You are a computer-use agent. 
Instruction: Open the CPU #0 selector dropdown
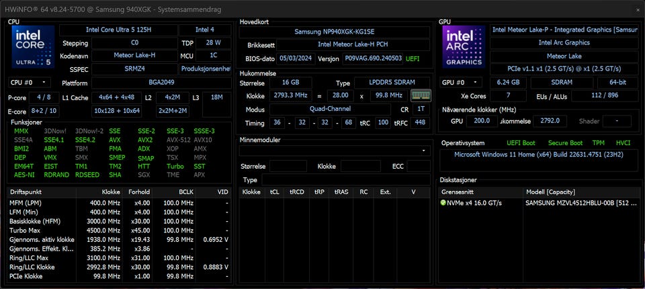click(x=30, y=83)
